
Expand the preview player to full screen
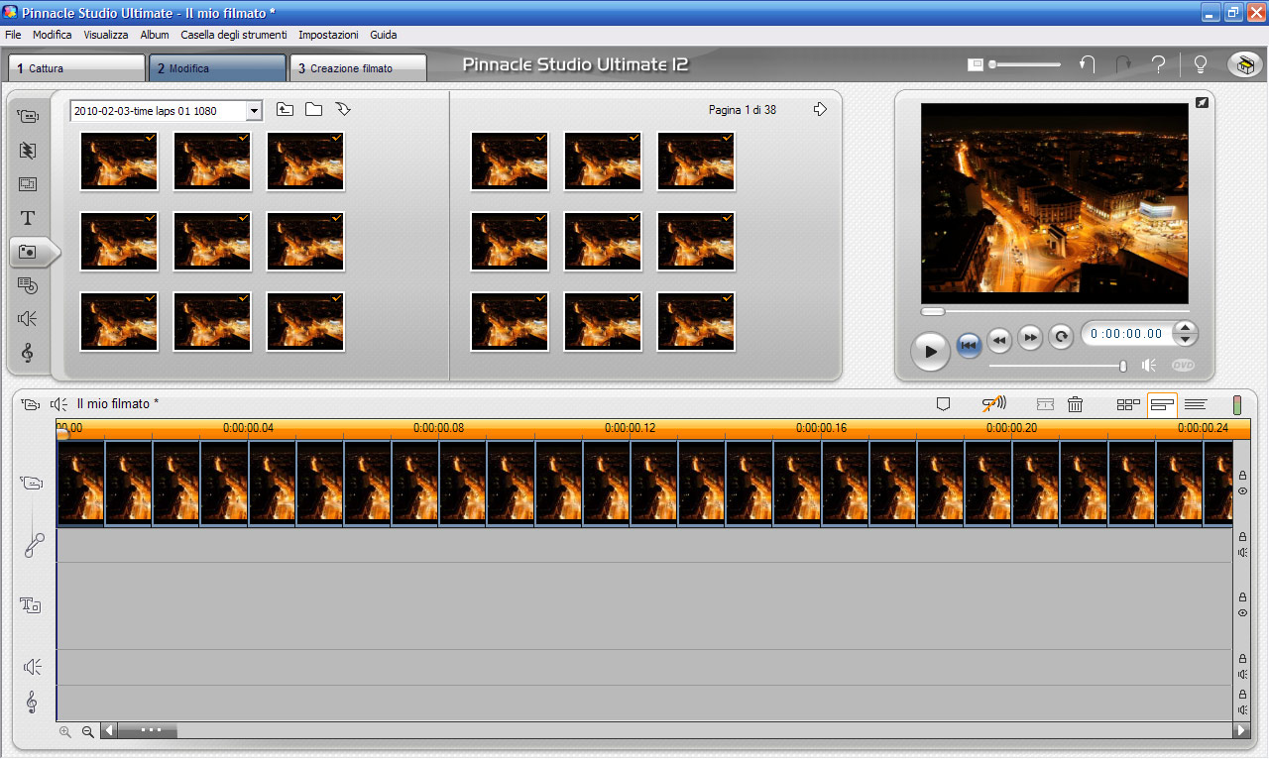(x=1202, y=102)
